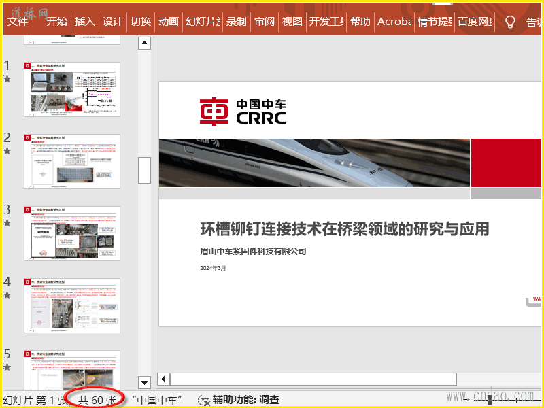The height and width of the screenshot is (408, 544).
Task: Switch to the 开始 ribbon tab
Action: tap(56, 22)
